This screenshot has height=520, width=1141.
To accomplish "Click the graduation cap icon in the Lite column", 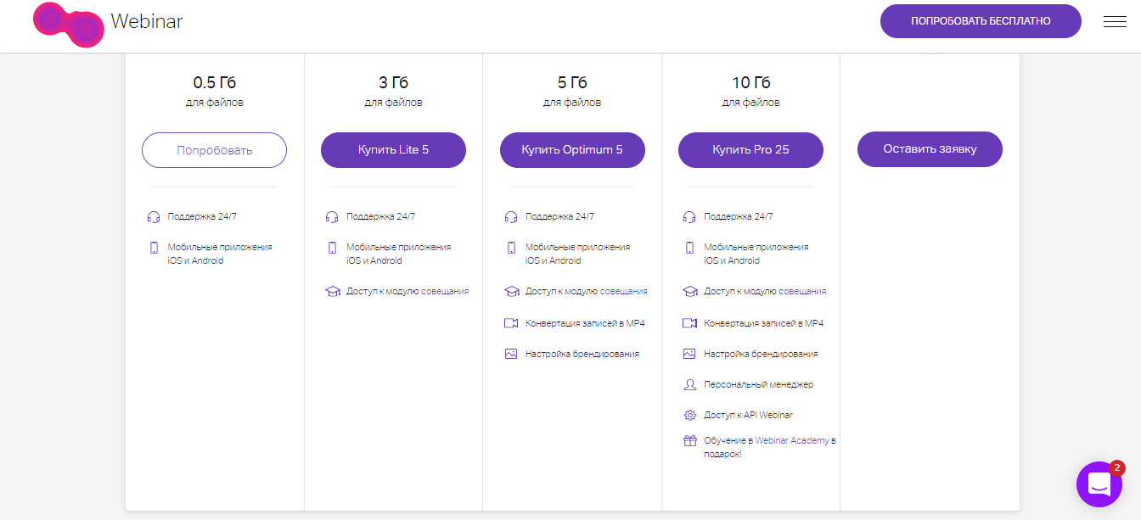I will point(332,291).
